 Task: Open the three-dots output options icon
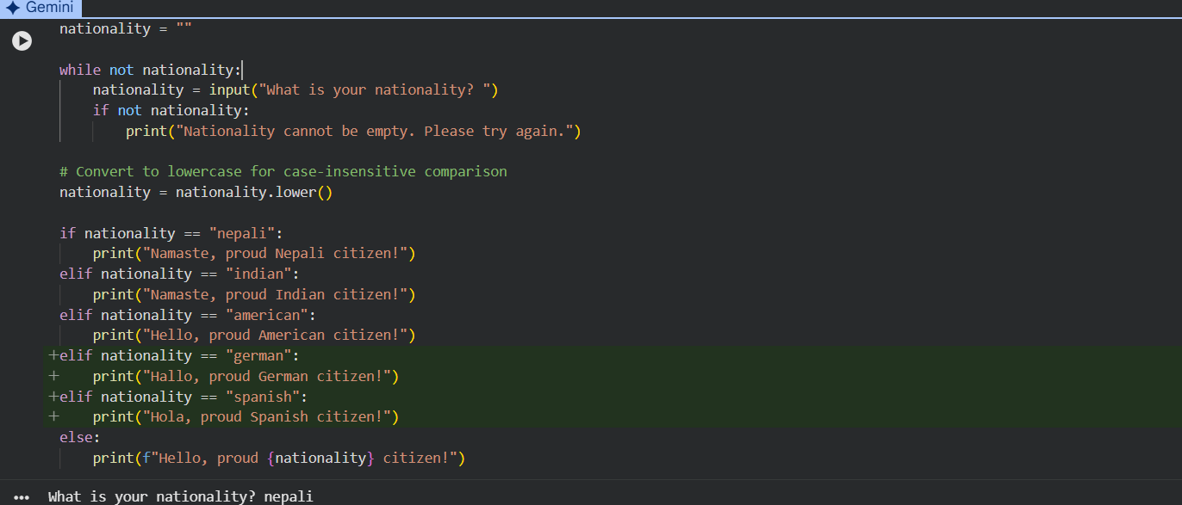22,497
